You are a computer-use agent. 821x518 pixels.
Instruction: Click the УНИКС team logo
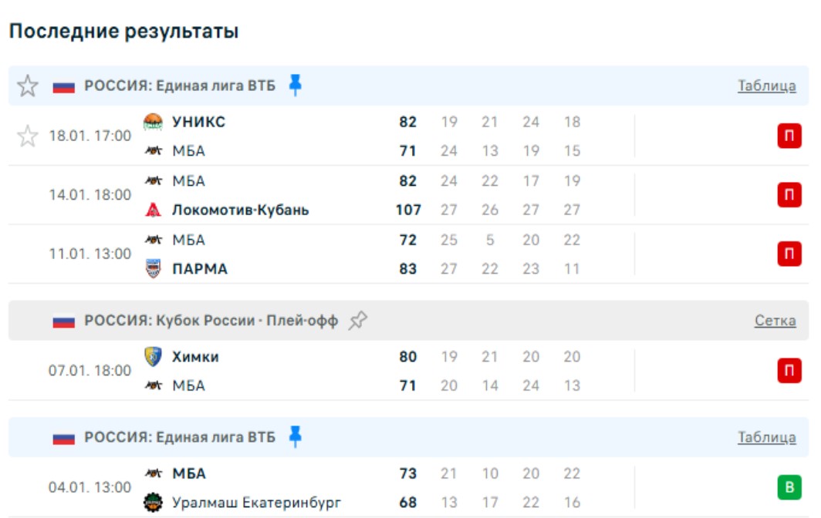[x=154, y=122]
